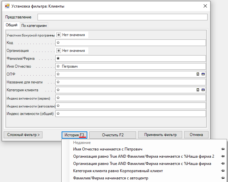Switch to the По категориям tab
Image resolution: width=228 pixels, height=182 pixels.
tap(34, 26)
